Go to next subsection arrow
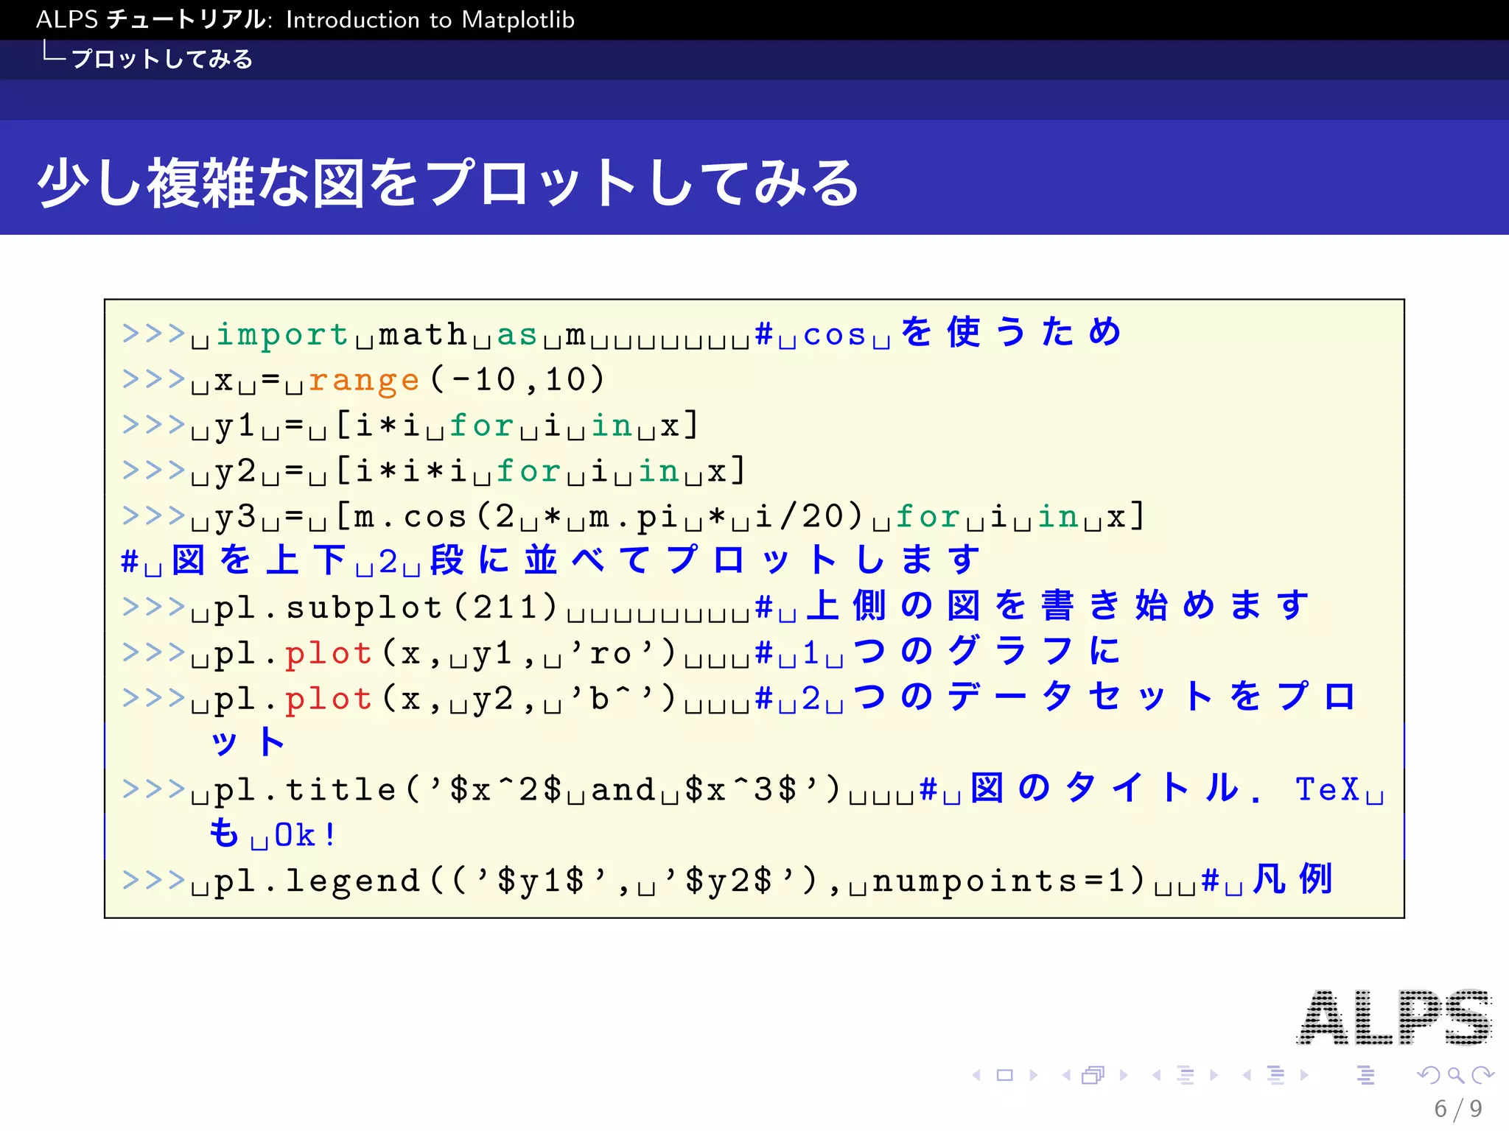 pyautogui.click(x=1214, y=1075)
